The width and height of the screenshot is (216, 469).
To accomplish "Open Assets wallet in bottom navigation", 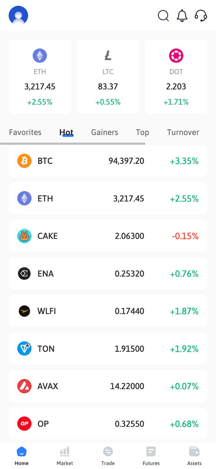I will pos(194,456).
